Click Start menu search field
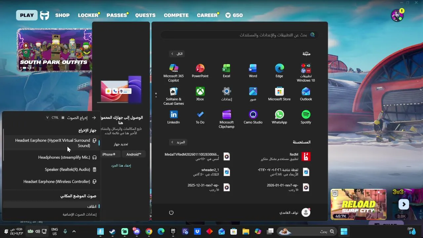This screenshot has width=423, height=238. coord(240,35)
